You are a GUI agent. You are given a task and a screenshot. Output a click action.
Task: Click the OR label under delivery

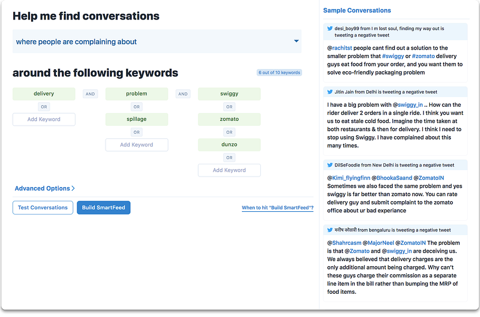coord(44,107)
